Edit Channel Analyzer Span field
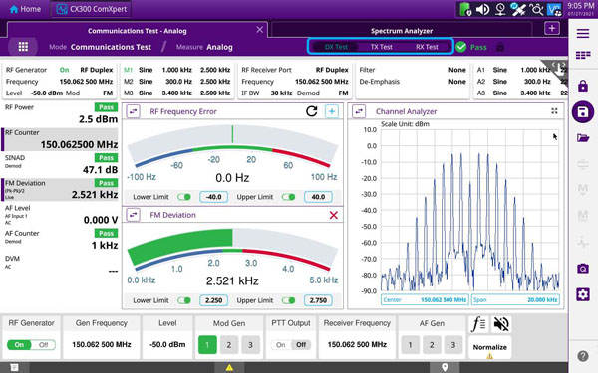 click(515, 300)
